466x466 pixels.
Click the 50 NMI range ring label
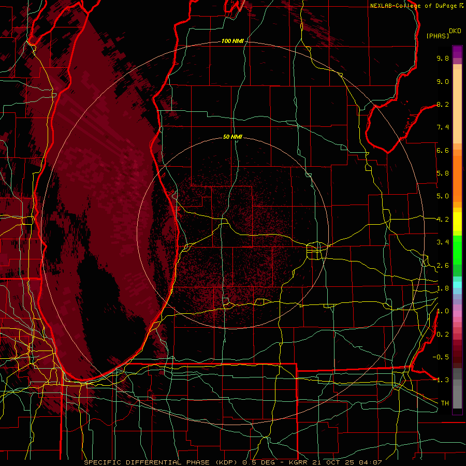[232, 137]
